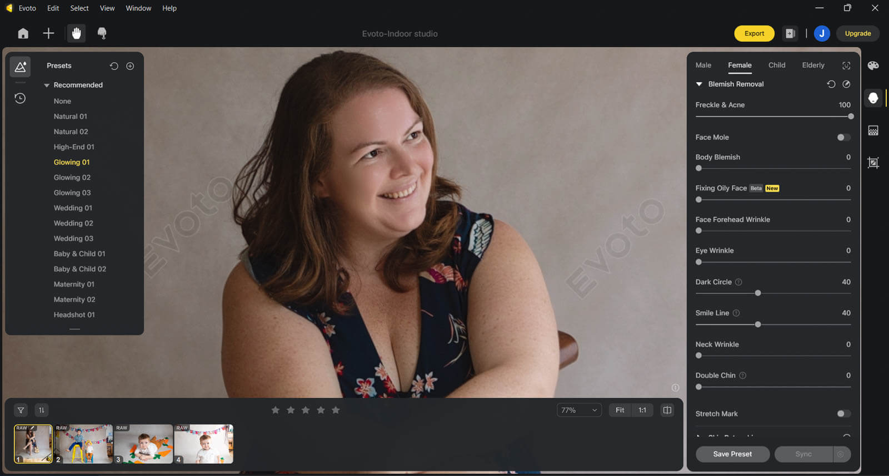
Task: Open the Window menu
Action: pos(138,8)
